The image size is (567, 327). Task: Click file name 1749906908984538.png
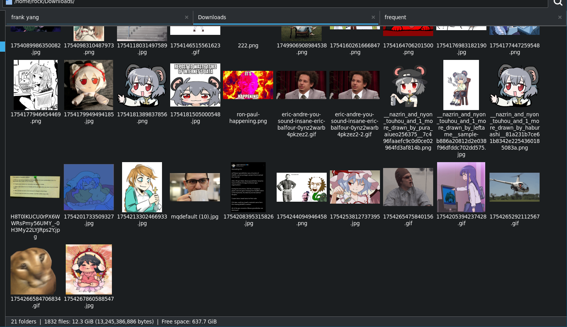click(x=302, y=49)
